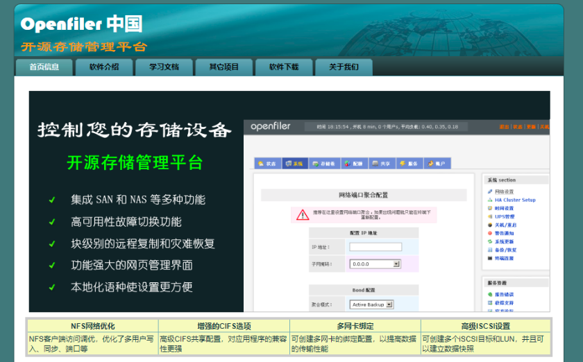Open the 子网掩码 0.0.0.0 dropdown
The width and height of the screenshot is (583, 362).
375,264
